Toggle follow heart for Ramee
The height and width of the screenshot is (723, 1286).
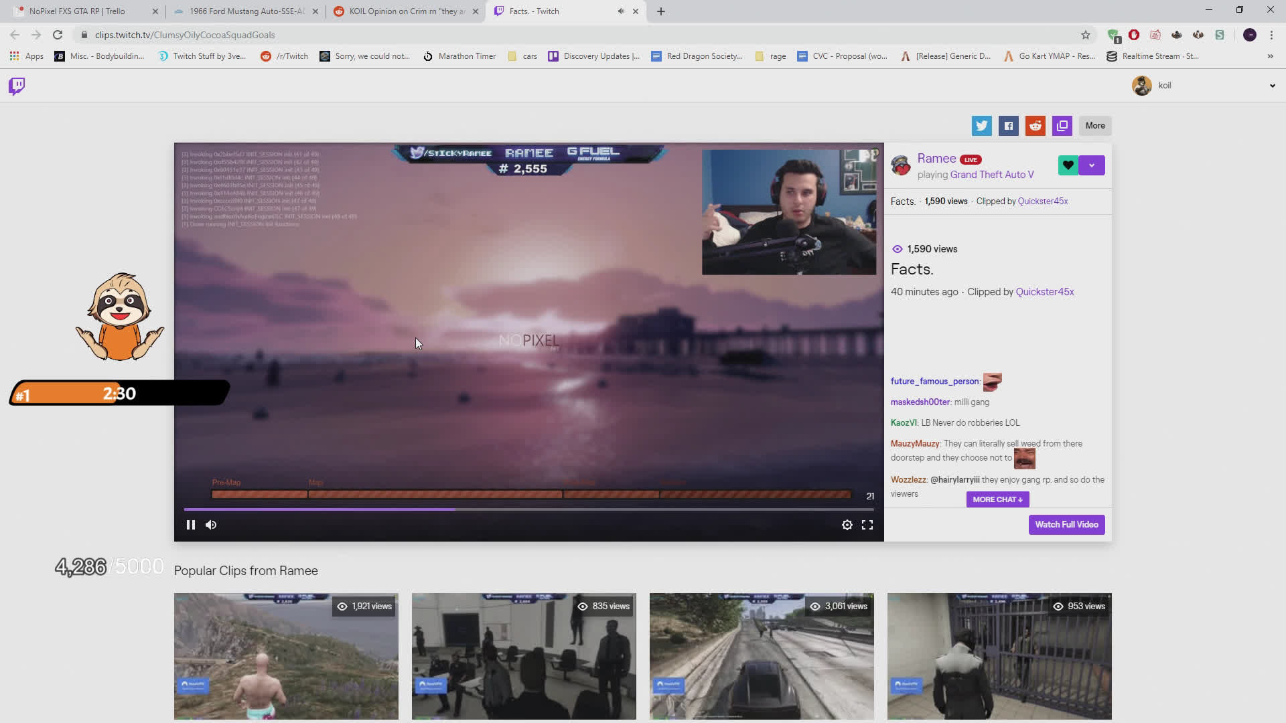[x=1068, y=165]
